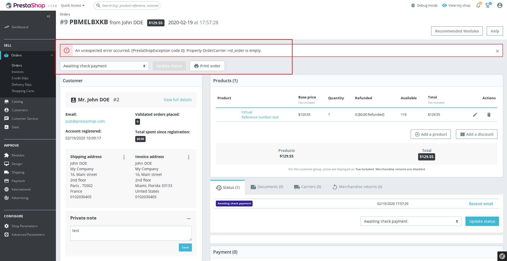The height and width of the screenshot is (261, 507).
Task: Open Invoice address options menu
Action: click(189, 157)
